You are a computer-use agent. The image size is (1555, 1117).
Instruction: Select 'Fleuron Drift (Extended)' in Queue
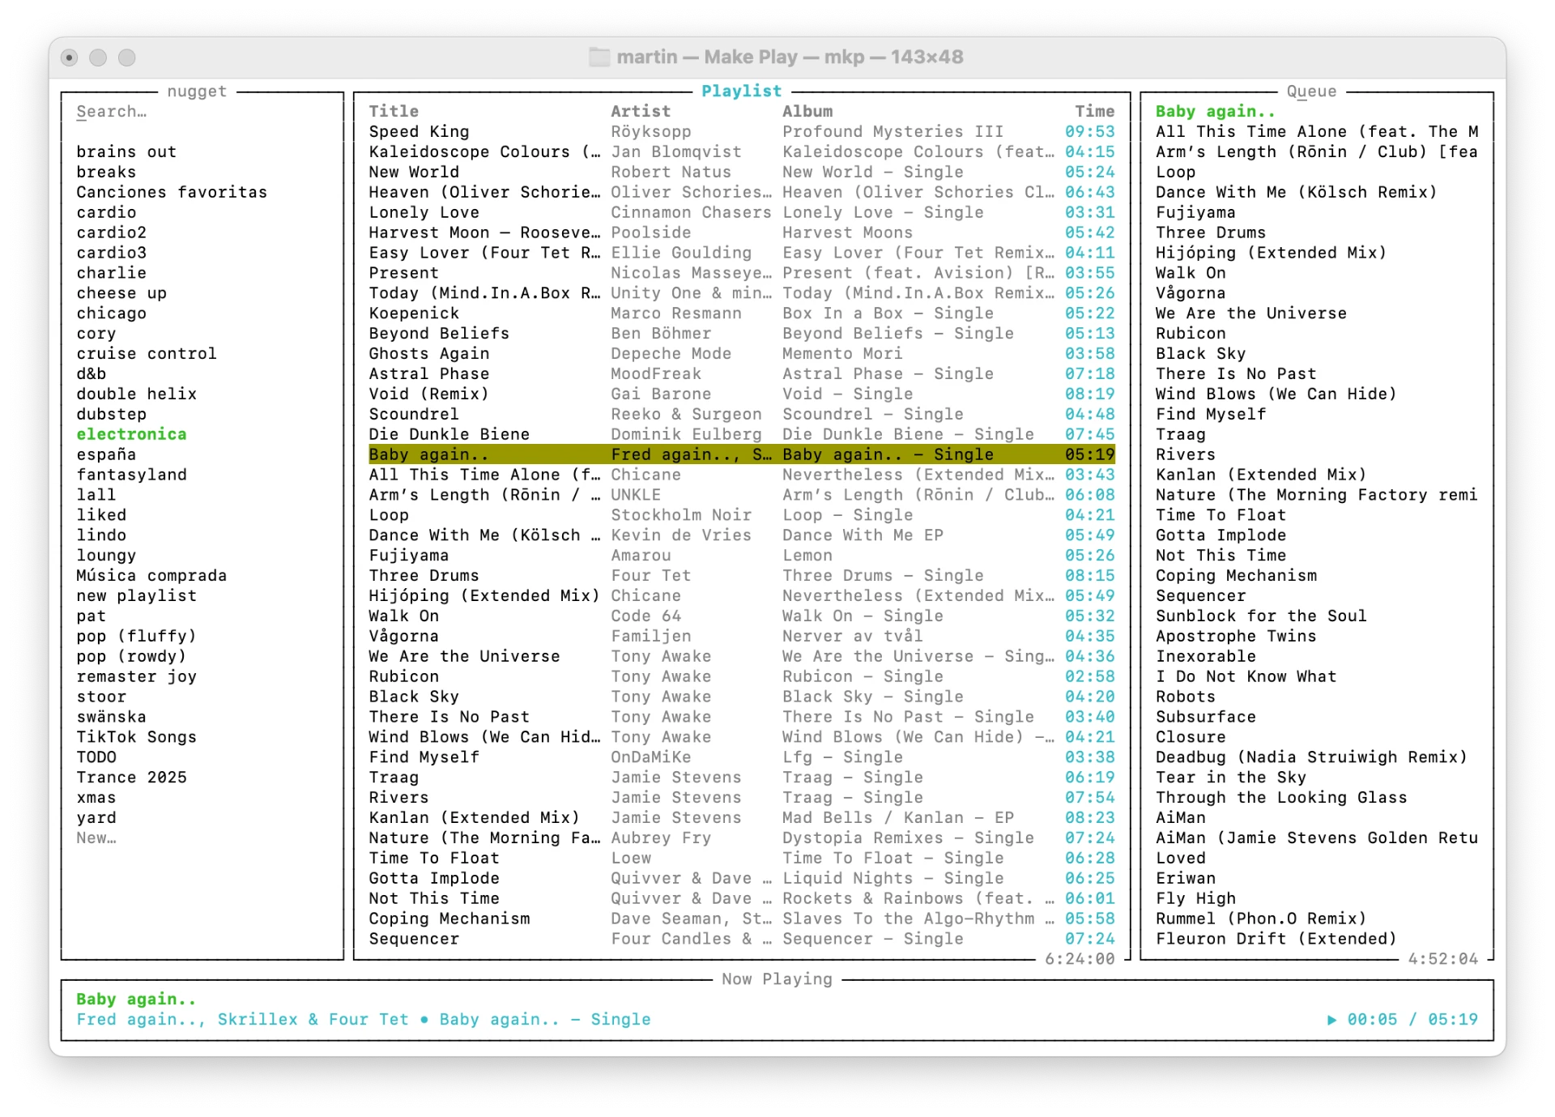coord(1276,939)
